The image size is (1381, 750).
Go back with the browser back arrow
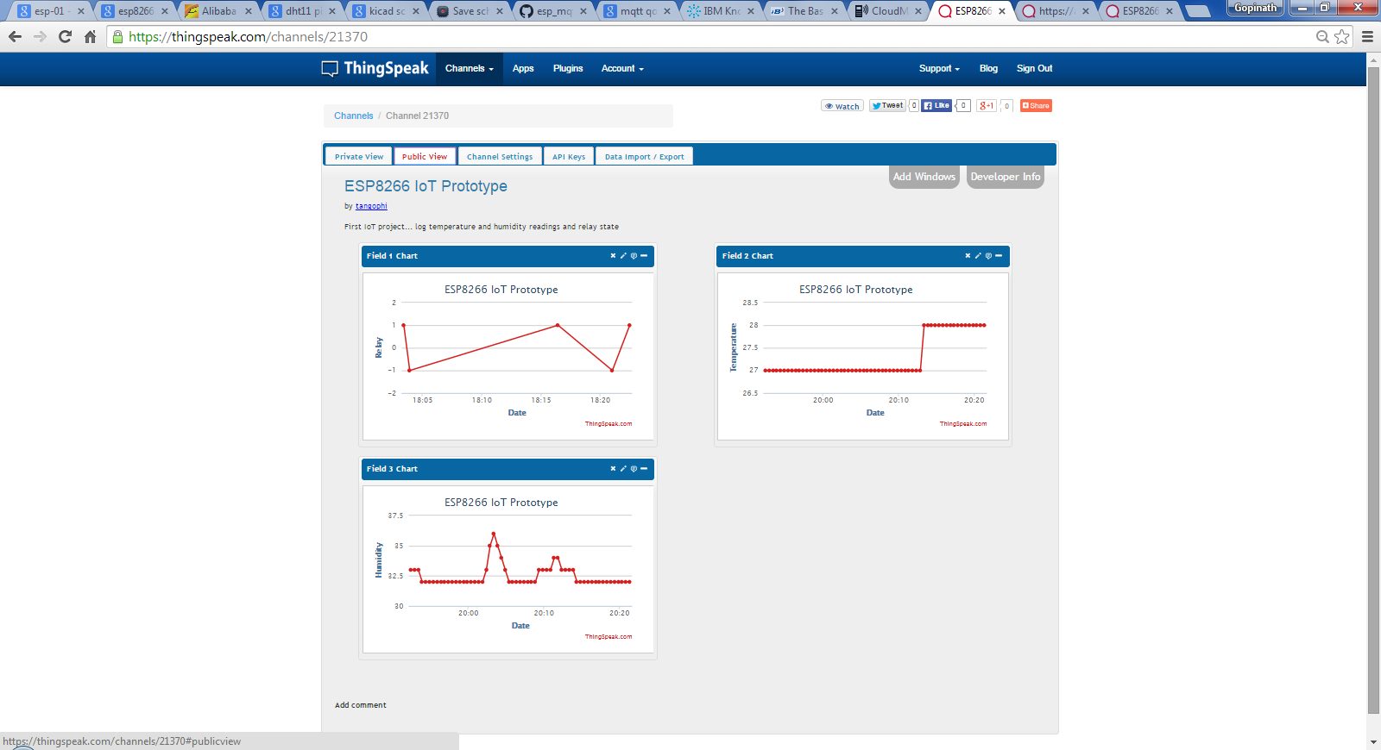click(15, 37)
